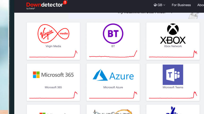The image size is (204, 114).
Task: Open the Xbox Network text link
Action: point(173,46)
